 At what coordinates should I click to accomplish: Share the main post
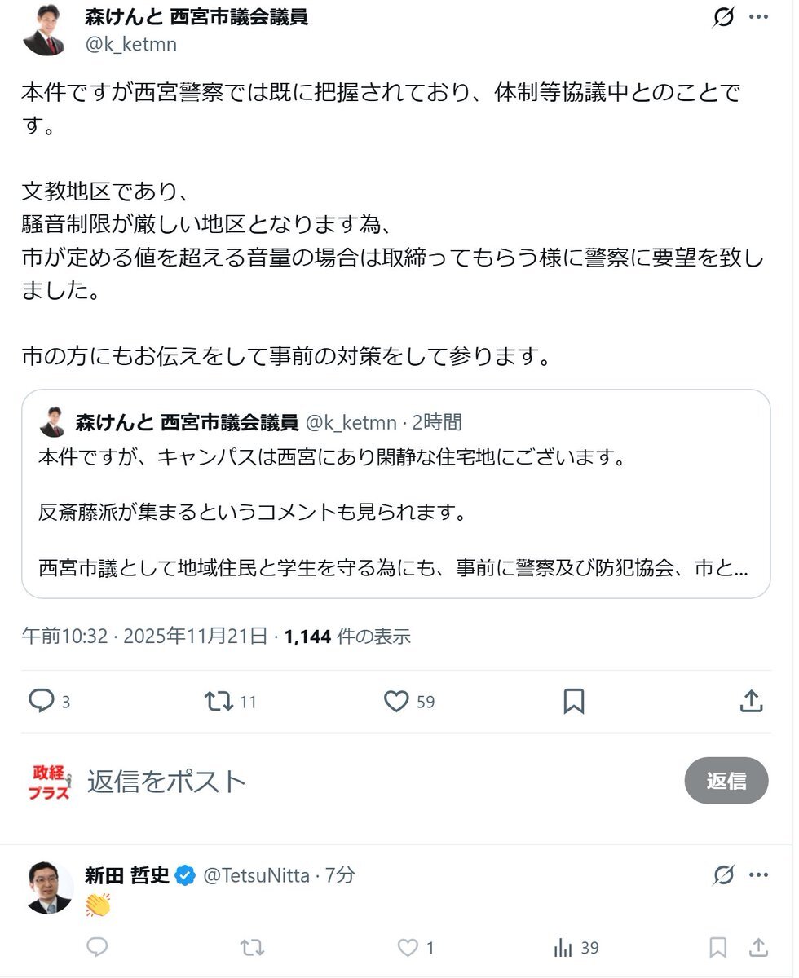point(751,701)
